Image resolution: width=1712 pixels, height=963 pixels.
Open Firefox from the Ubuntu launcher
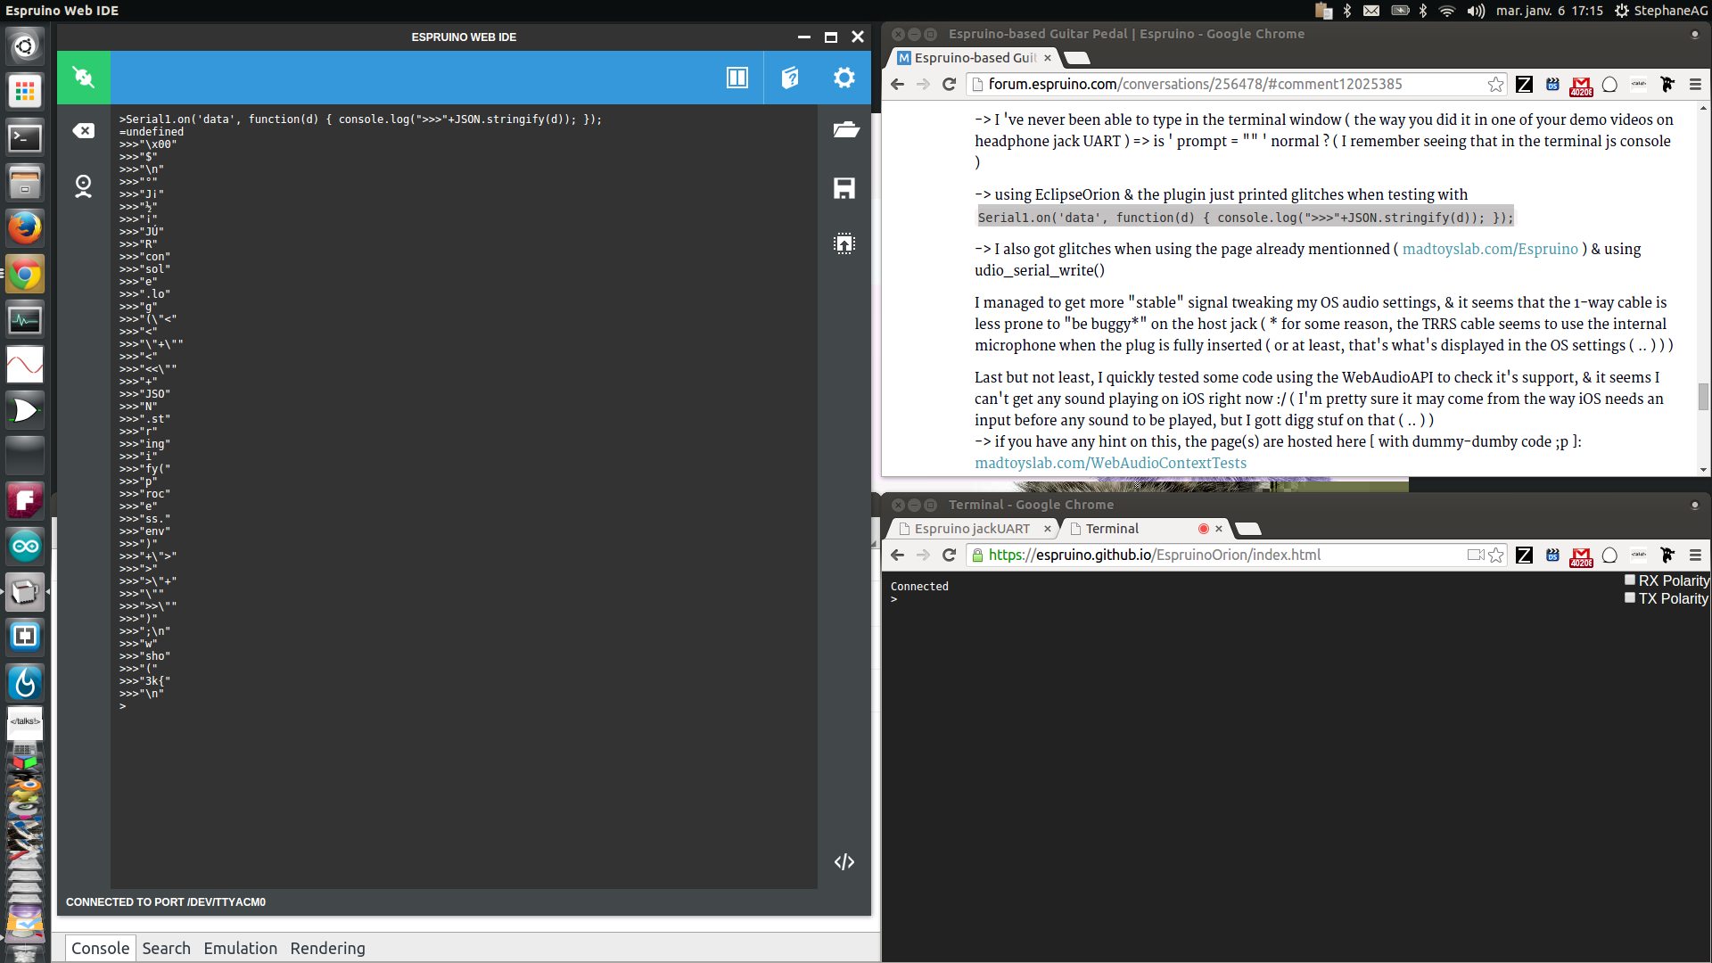pos(25,227)
